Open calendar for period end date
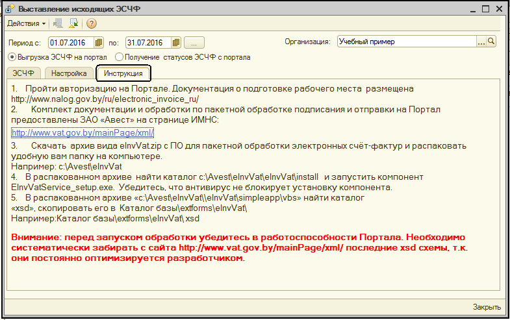Image resolution: width=510 pixels, height=320 pixels. (175, 42)
